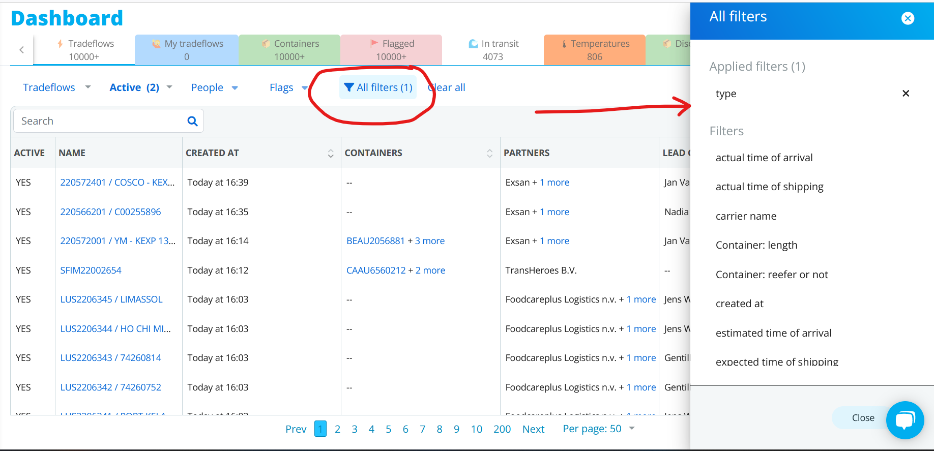The image size is (934, 451).
Task: Close the All filters panel with X icon
Action: [x=908, y=18]
